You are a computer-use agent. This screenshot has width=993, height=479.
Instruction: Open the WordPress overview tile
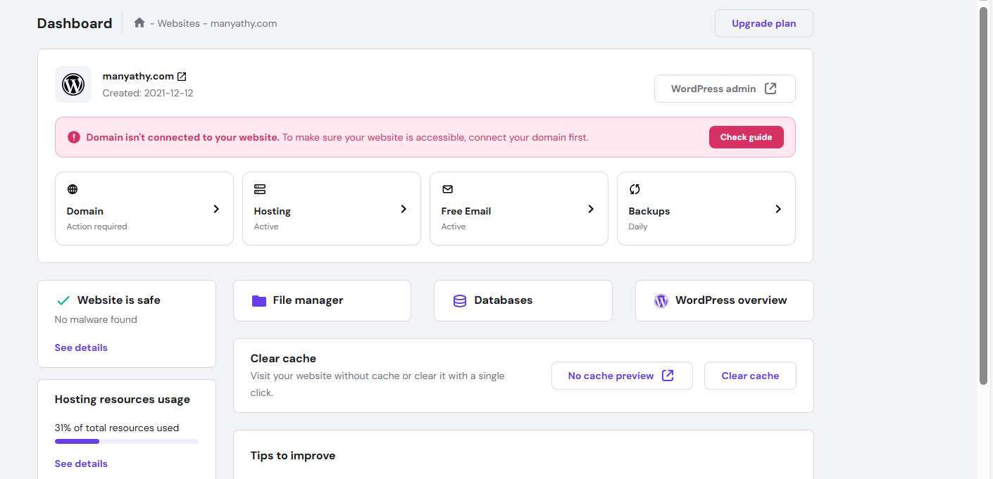[724, 300]
